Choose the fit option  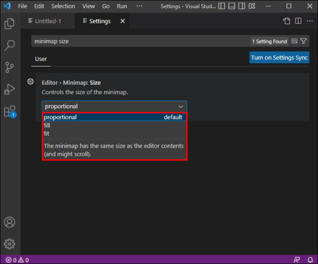(x=114, y=133)
